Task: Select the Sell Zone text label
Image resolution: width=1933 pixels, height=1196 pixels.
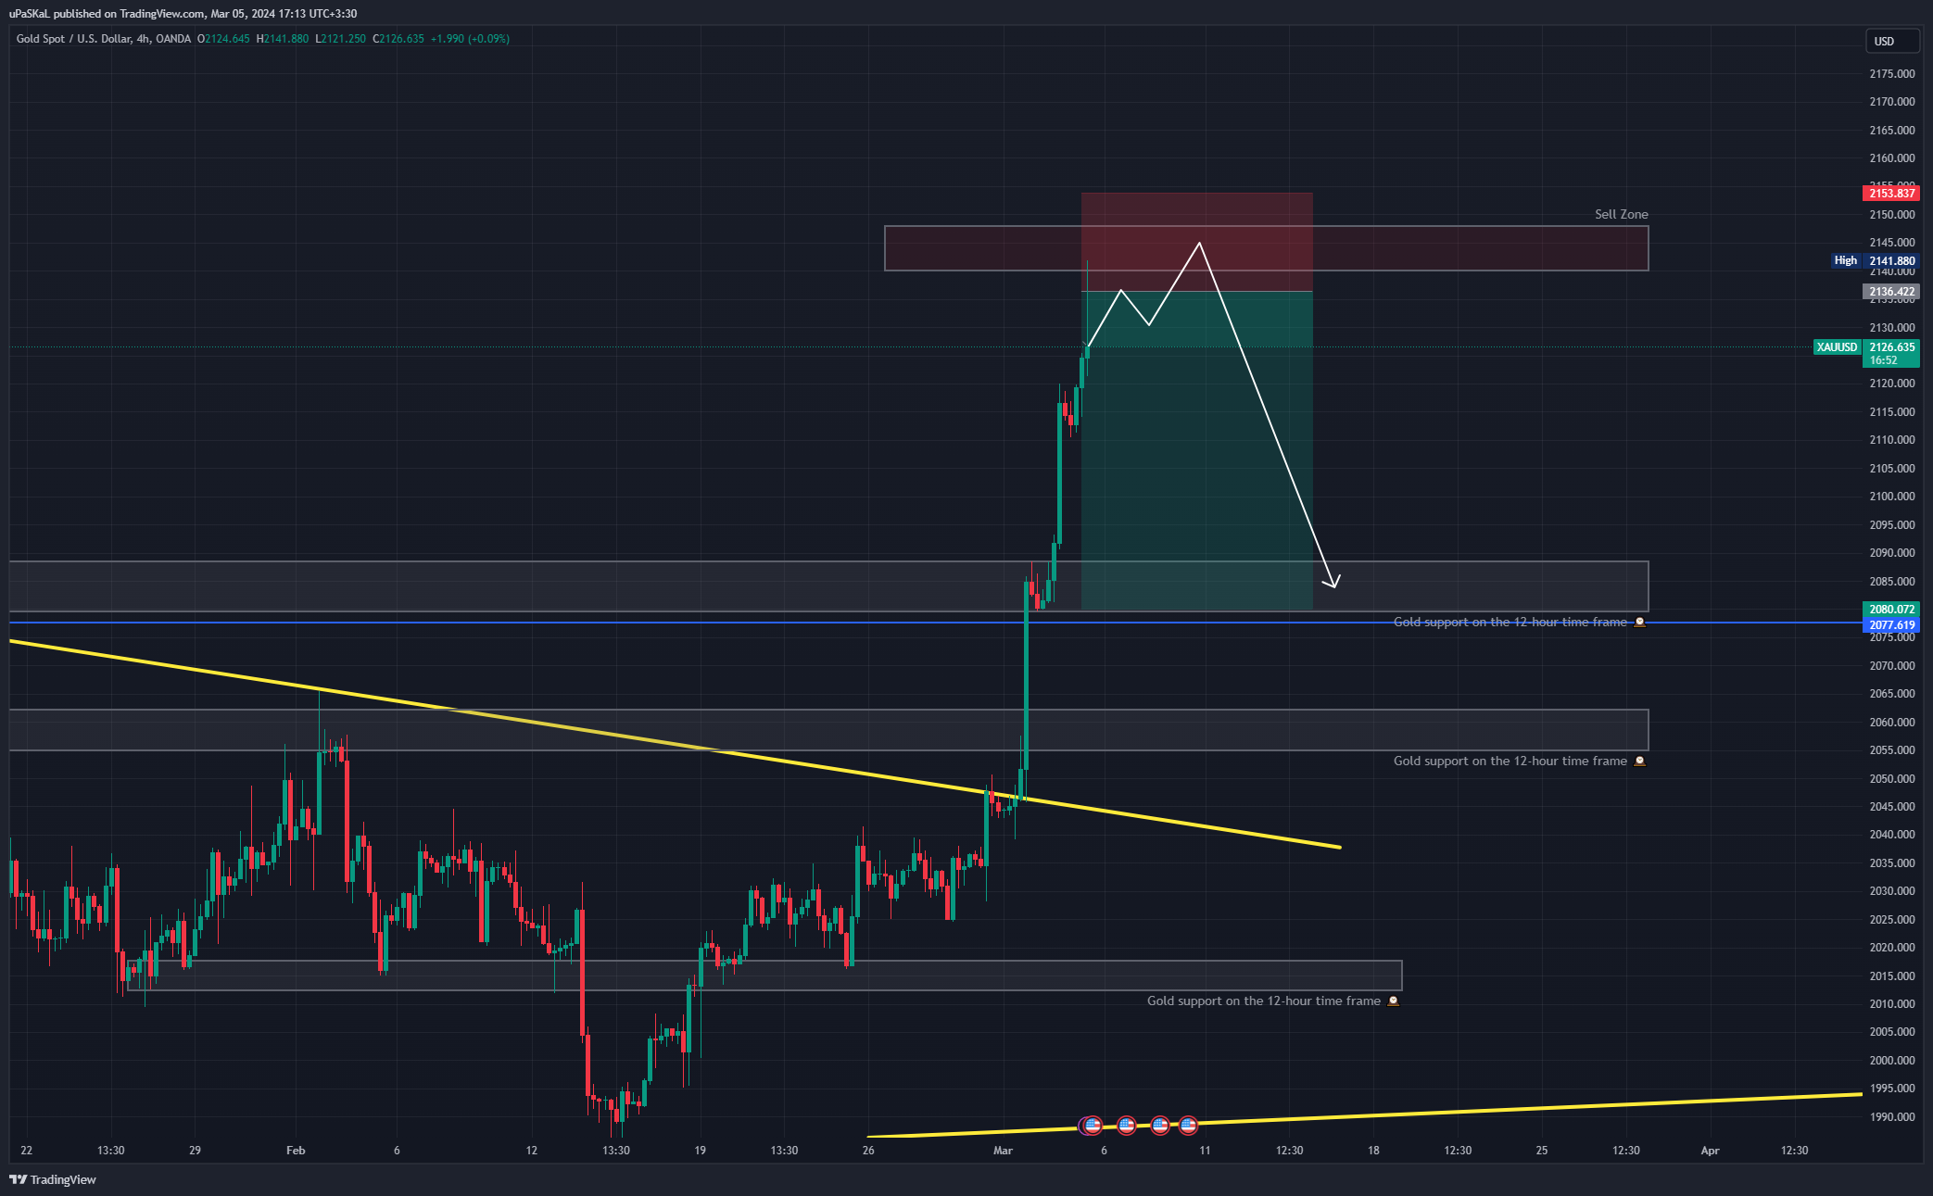Action: 1622,214
